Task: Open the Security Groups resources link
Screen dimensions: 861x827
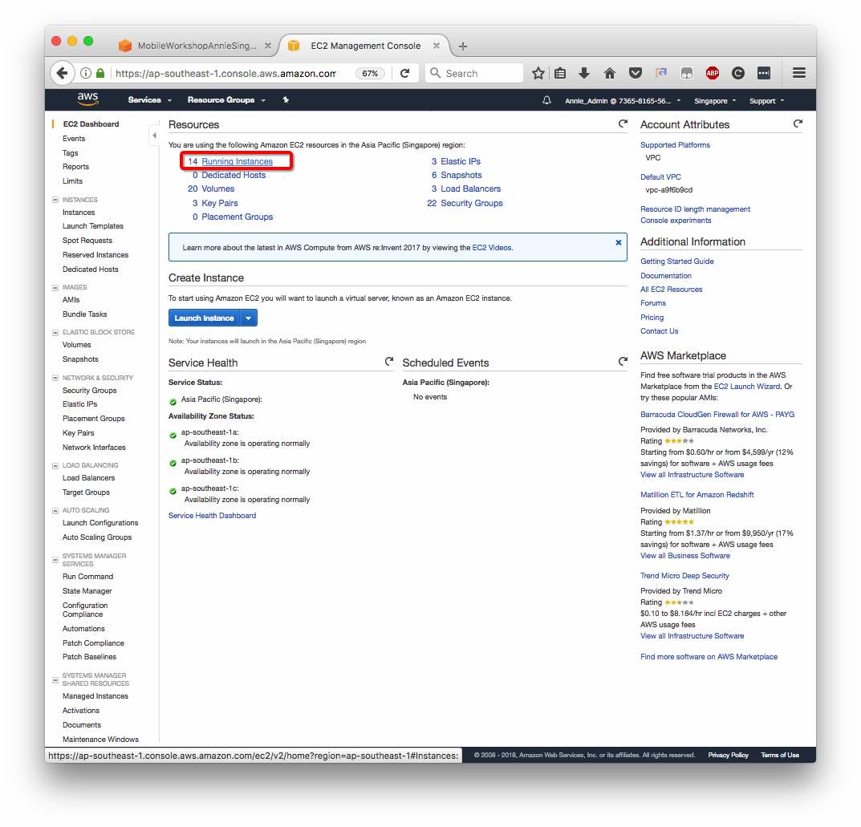Action: coord(471,203)
